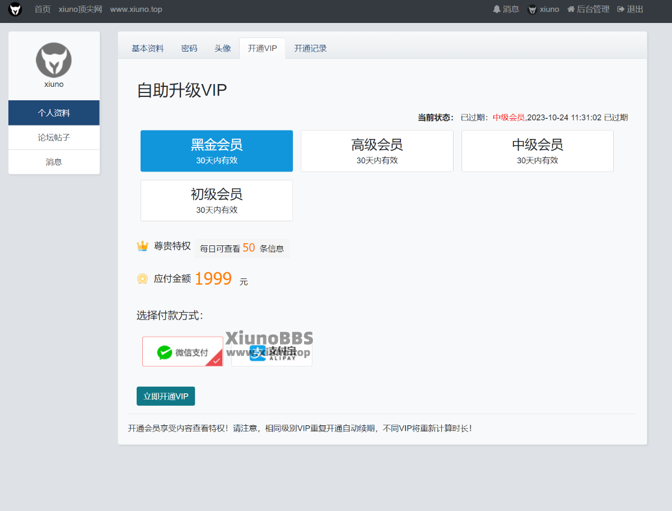Switch to the 基本资料 tab
The image size is (672, 511).
tap(147, 48)
